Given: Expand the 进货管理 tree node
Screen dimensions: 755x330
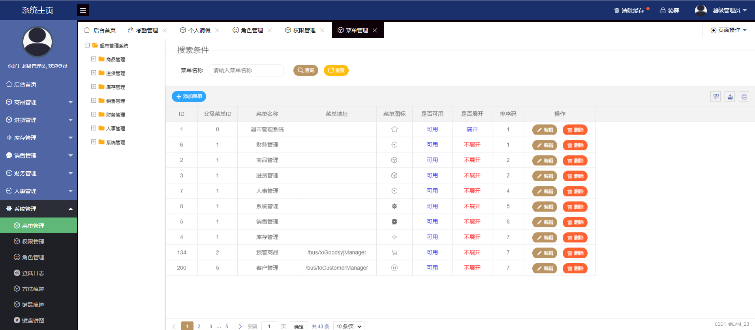Looking at the screenshot, I should pyautogui.click(x=94, y=73).
